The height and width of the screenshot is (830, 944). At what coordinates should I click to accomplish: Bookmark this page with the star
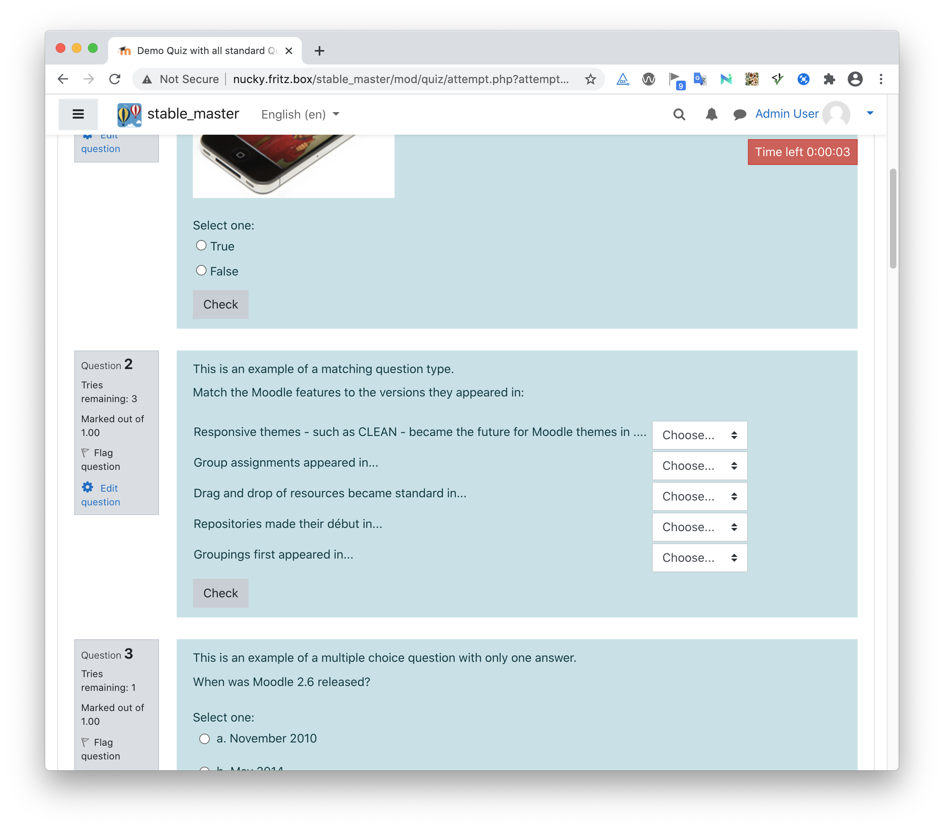point(590,79)
